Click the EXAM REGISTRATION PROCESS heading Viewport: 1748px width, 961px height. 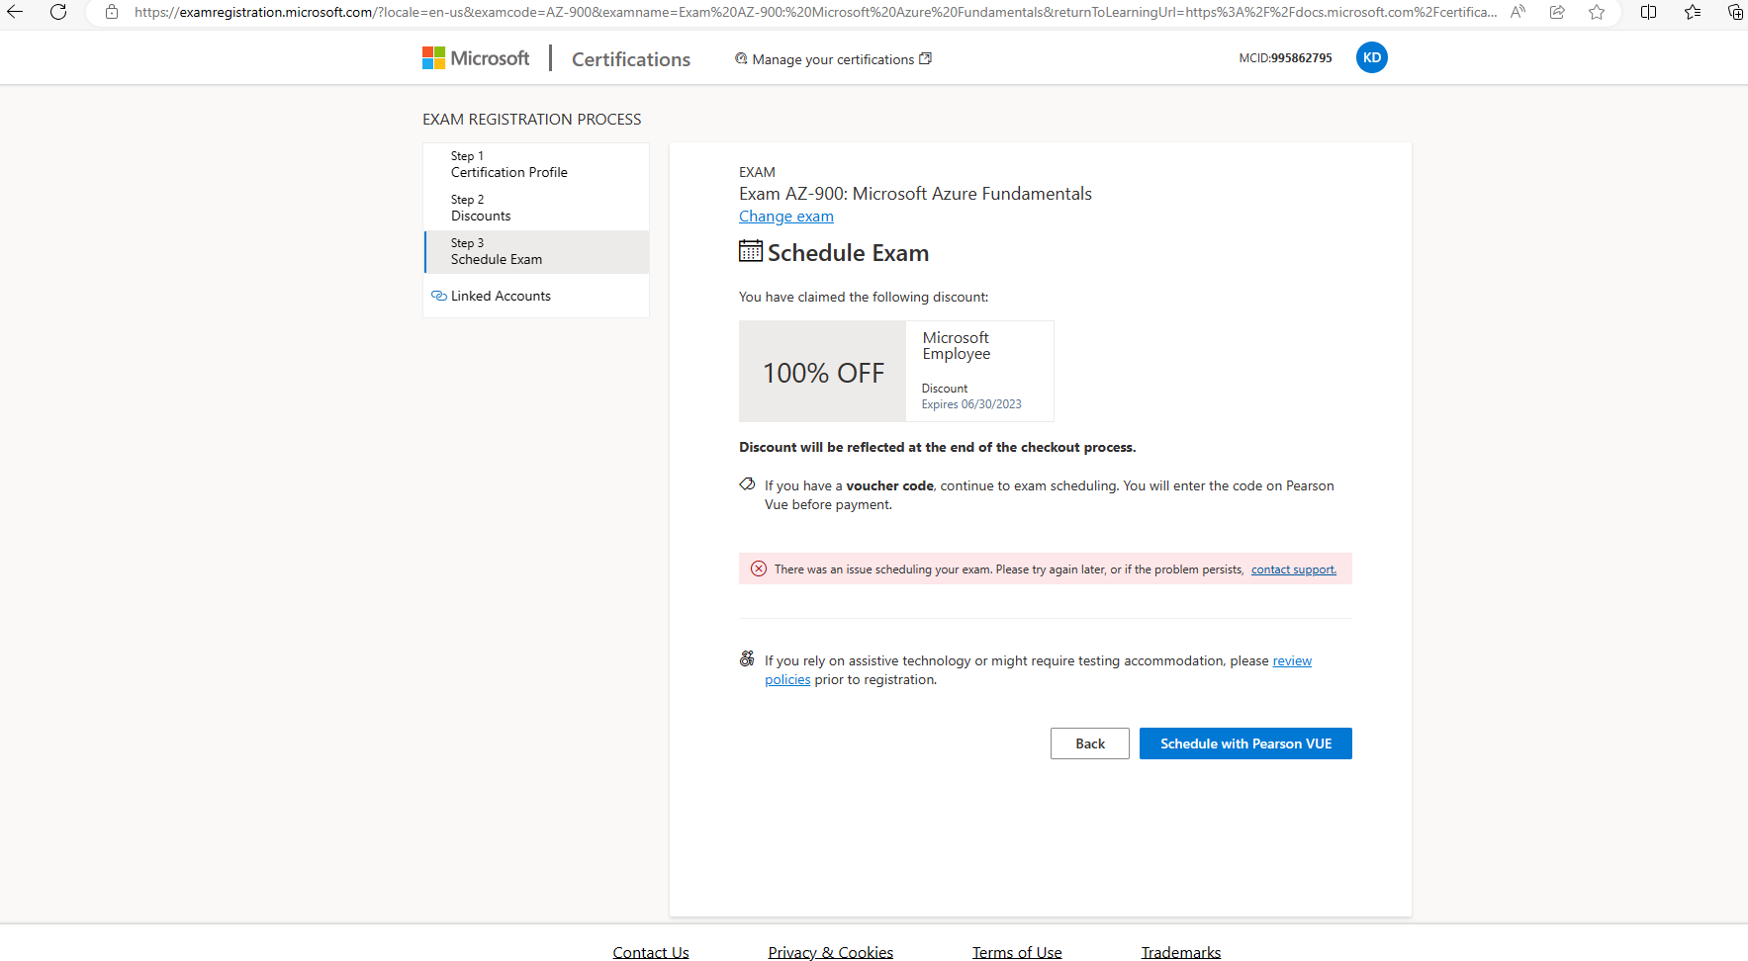click(532, 120)
